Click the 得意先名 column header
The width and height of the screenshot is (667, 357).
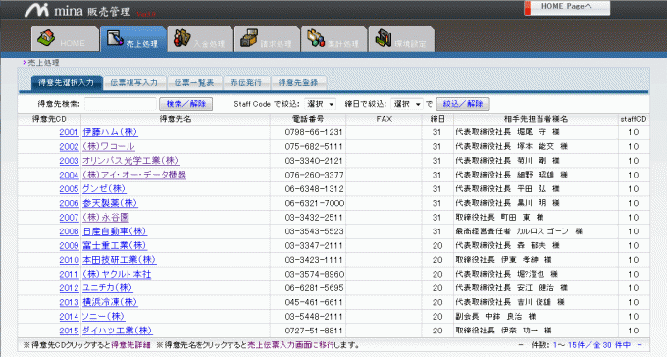(176, 119)
